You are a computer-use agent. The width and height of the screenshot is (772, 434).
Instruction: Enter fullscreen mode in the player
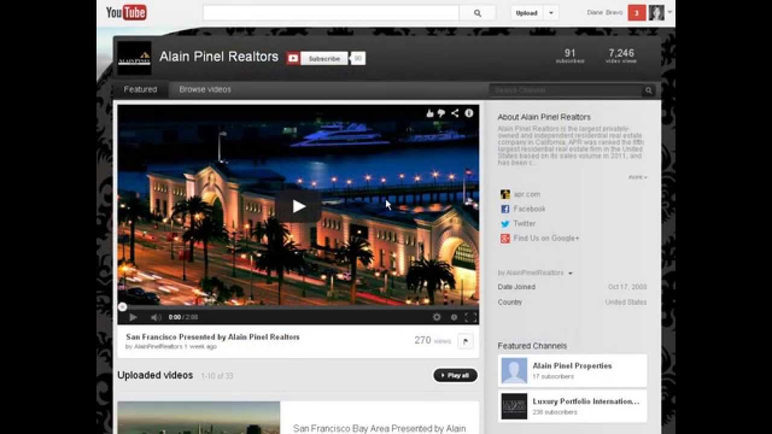[471, 317]
